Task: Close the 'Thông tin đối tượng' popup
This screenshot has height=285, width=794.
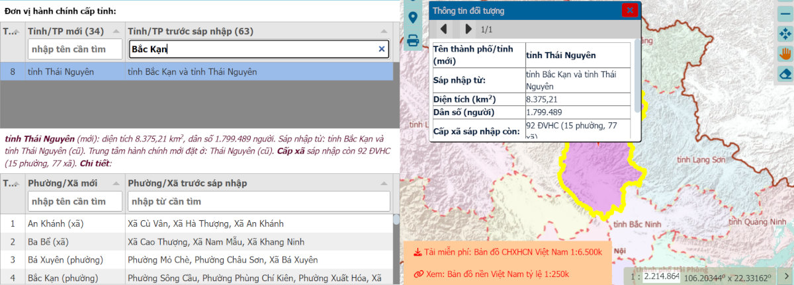Action: pos(629,10)
